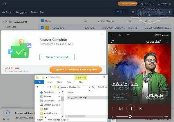Open the View tab in Explorer
The height and width of the screenshot is (122, 174).
pos(69,82)
